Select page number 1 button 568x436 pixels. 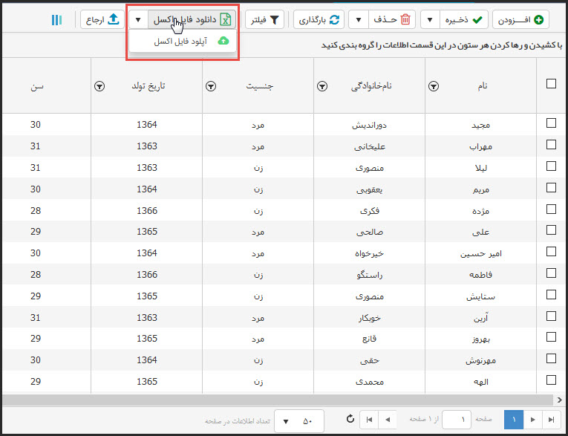coord(514,420)
